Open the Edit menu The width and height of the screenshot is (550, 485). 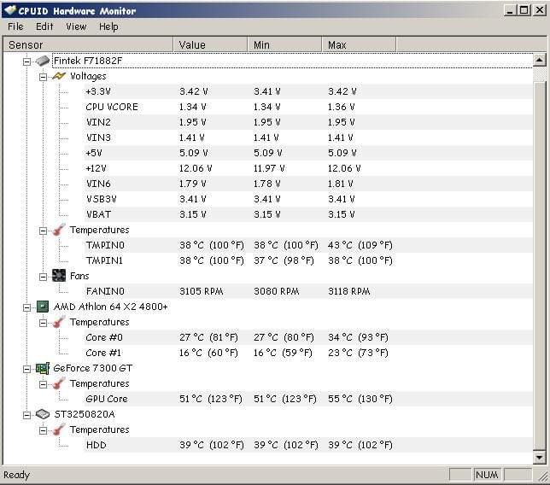point(44,26)
